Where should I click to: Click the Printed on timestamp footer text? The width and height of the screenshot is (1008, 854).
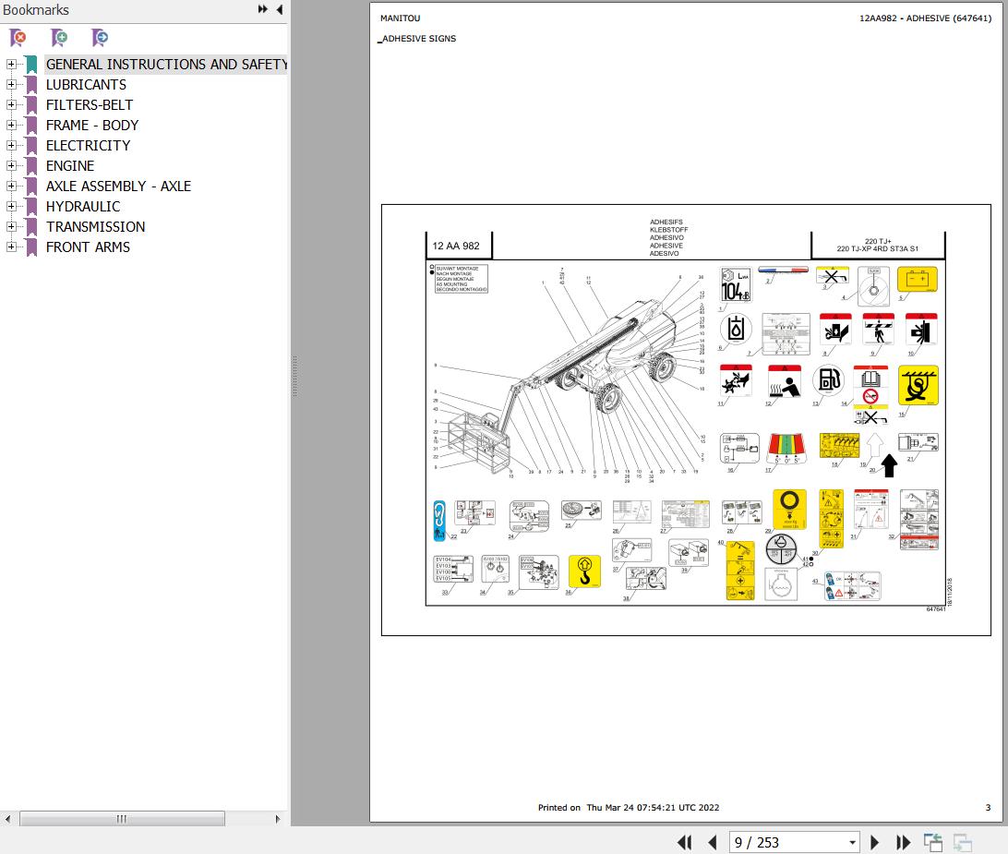tap(629, 808)
